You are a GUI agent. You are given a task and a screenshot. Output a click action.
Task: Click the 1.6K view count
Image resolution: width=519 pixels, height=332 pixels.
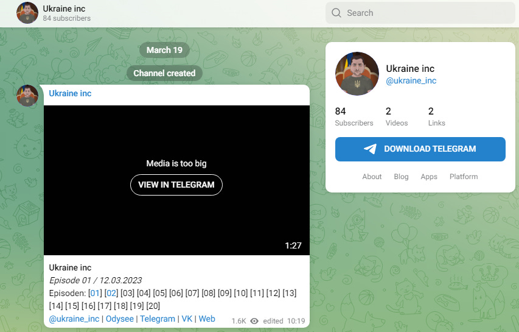point(239,321)
